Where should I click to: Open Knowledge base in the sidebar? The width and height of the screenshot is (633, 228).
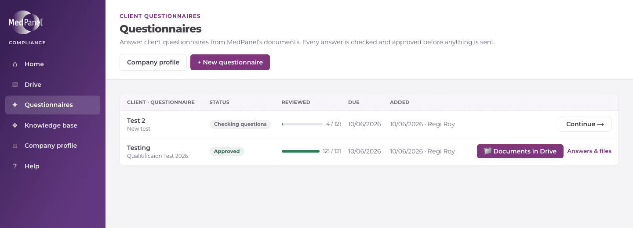pos(53,125)
